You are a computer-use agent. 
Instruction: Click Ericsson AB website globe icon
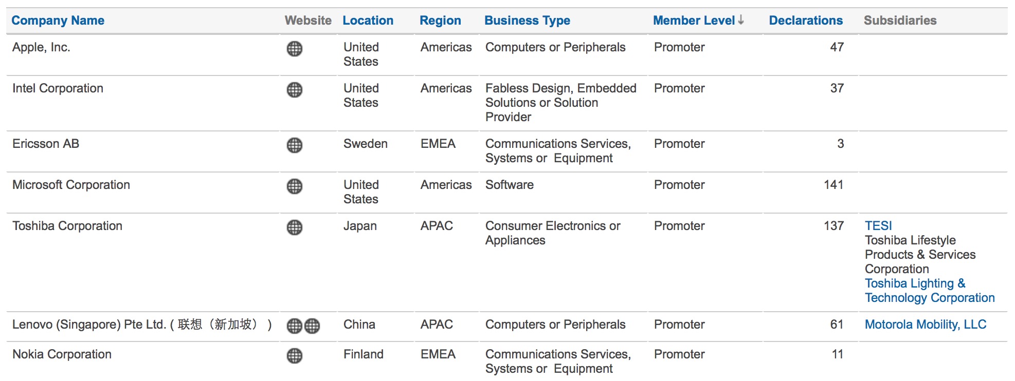295,145
